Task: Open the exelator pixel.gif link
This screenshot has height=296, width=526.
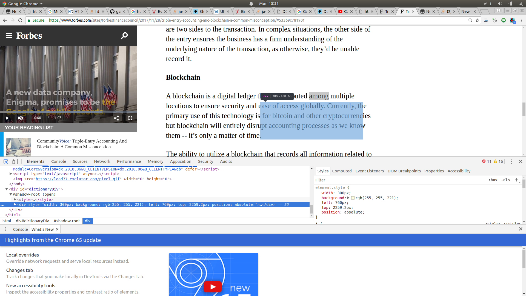Action: click(x=78, y=179)
